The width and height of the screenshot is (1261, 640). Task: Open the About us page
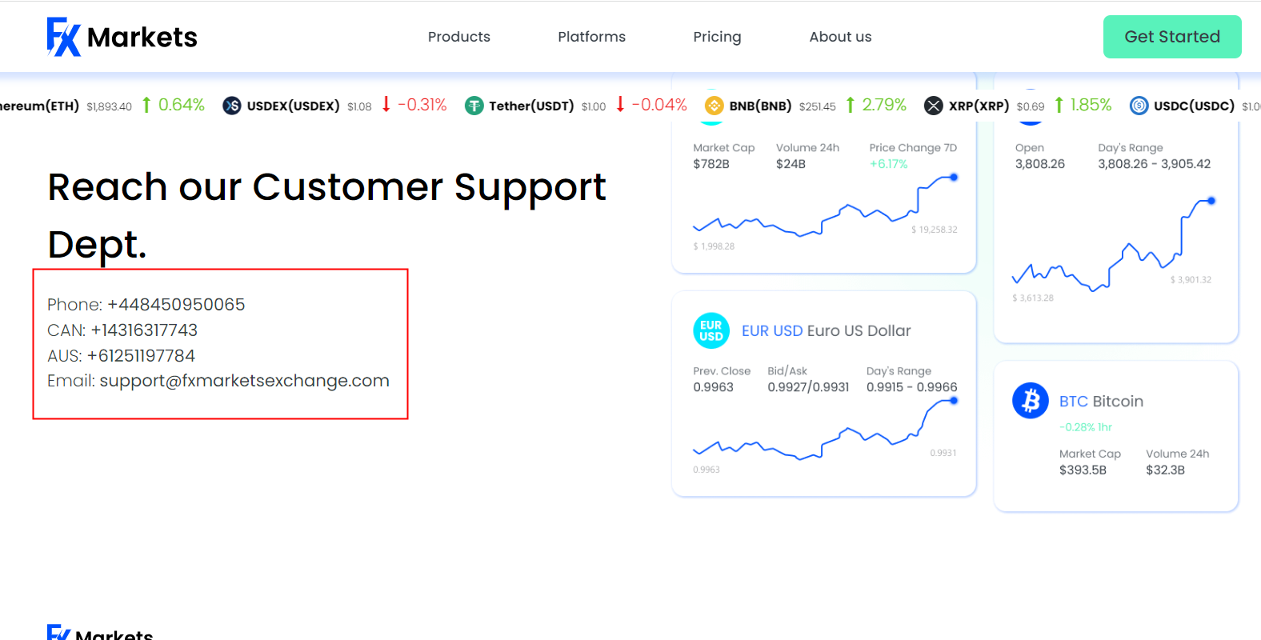tap(840, 37)
